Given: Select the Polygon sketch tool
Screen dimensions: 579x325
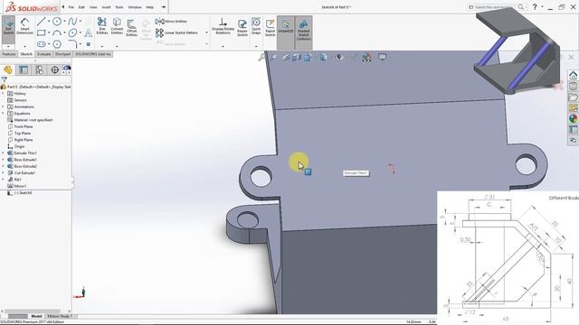Looking at the screenshot, I should pos(57,44).
